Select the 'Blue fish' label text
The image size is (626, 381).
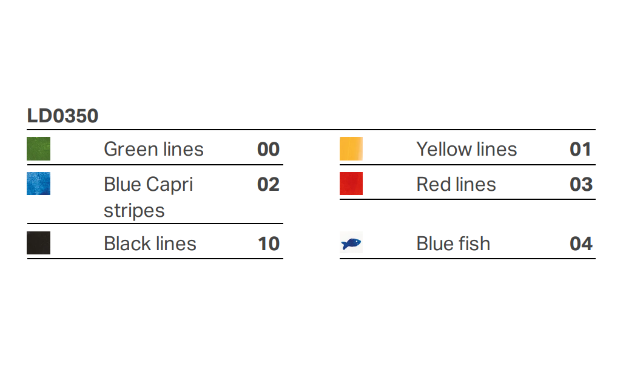click(x=453, y=244)
